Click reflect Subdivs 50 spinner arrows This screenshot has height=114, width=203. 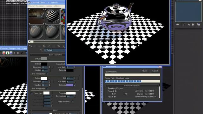click(49, 70)
